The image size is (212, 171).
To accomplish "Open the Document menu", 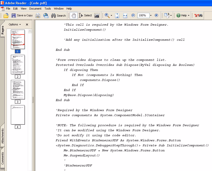I will (35, 9).
